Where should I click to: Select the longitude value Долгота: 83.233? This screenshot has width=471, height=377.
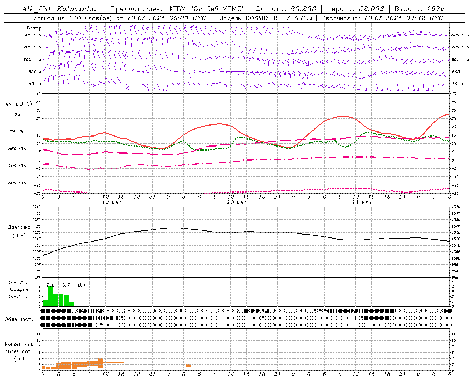285,9
